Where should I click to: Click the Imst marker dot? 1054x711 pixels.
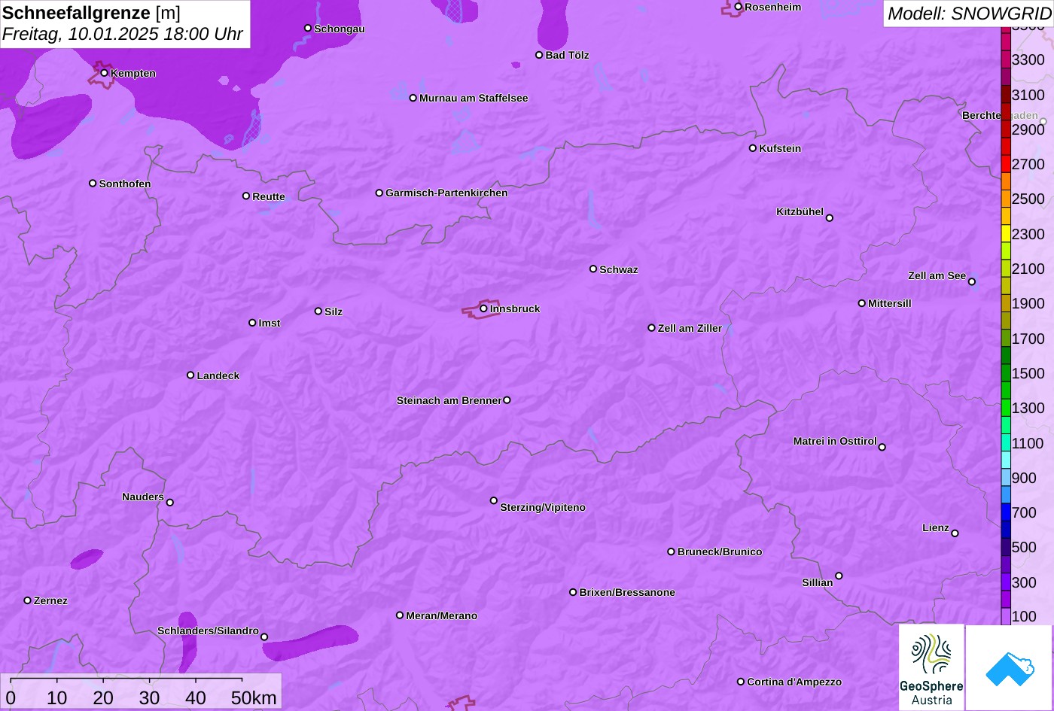point(252,323)
